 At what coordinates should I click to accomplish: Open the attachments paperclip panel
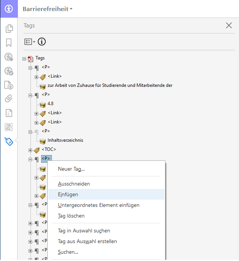(8, 99)
